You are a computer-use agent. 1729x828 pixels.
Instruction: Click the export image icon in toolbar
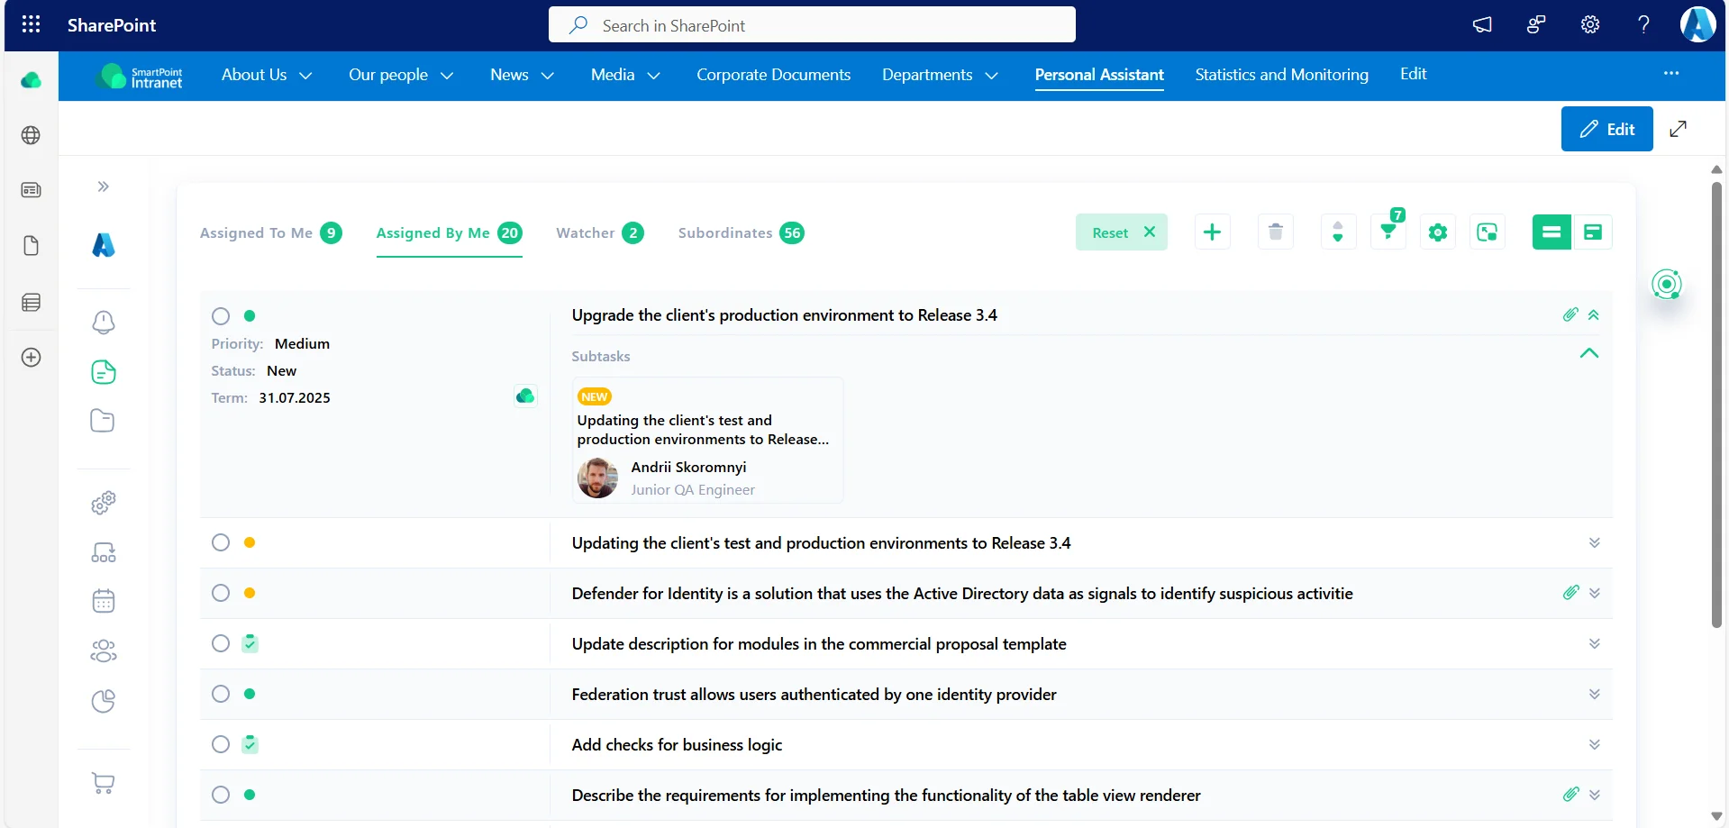point(1488,232)
